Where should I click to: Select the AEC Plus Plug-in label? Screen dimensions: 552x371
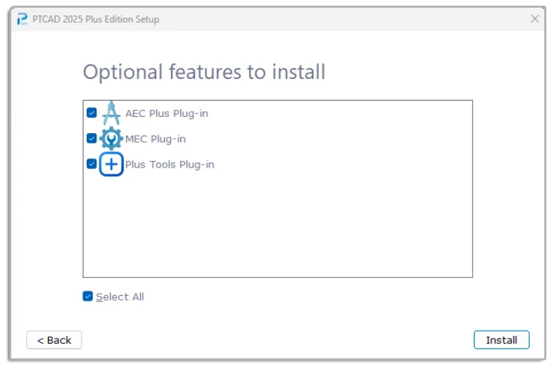(x=166, y=113)
